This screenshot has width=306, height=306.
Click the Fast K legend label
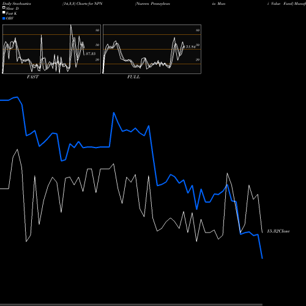tap(12, 13)
